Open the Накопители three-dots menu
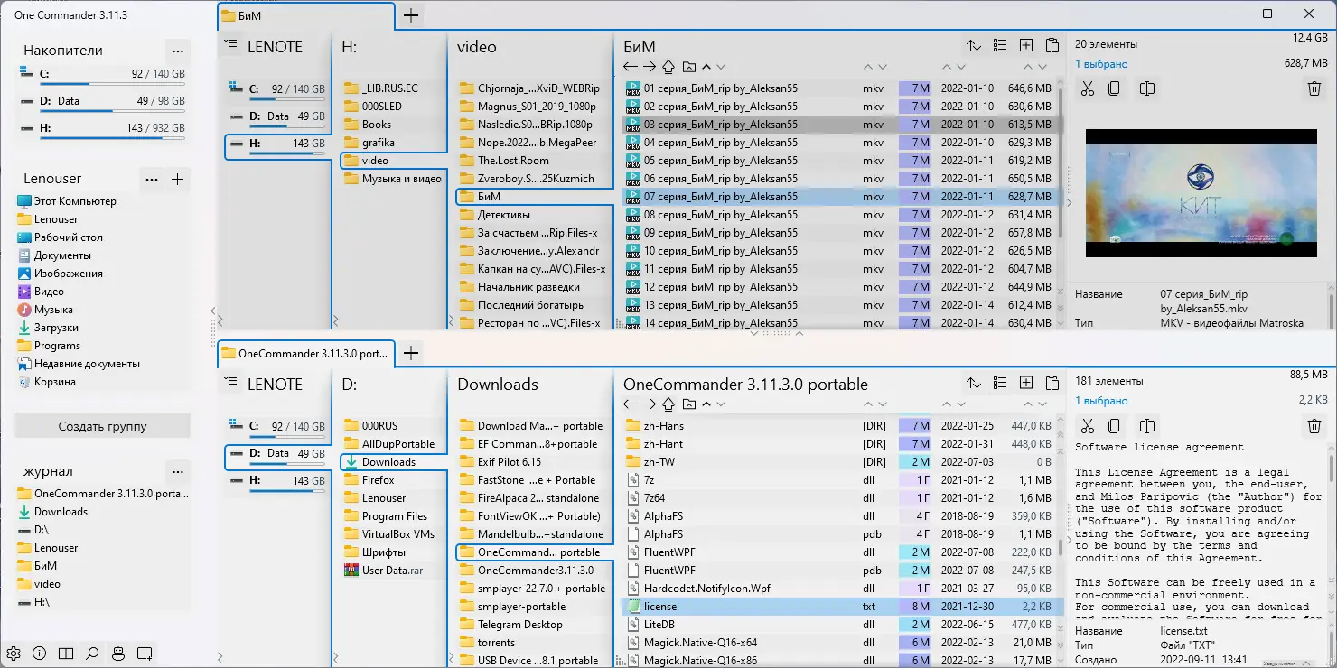This screenshot has height=668, width=1337. point(178,51)
